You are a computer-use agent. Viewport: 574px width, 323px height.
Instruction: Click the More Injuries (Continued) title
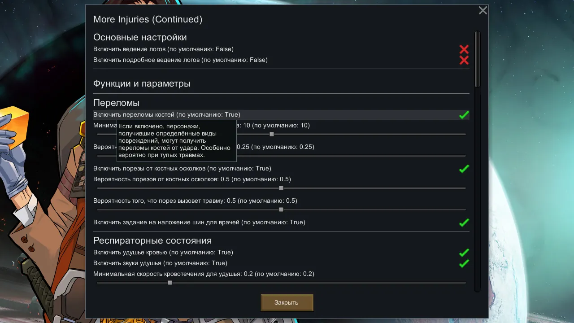[148, 19]
